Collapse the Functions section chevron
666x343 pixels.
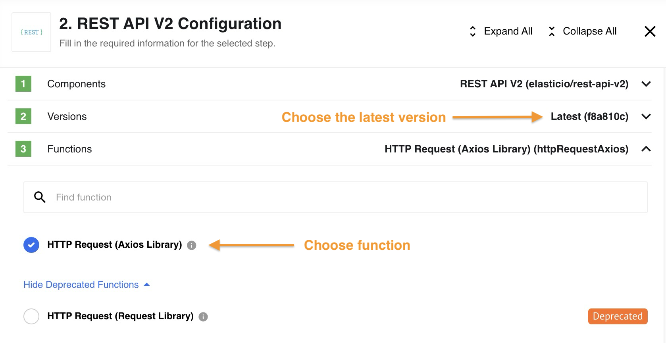click(646, 149)
